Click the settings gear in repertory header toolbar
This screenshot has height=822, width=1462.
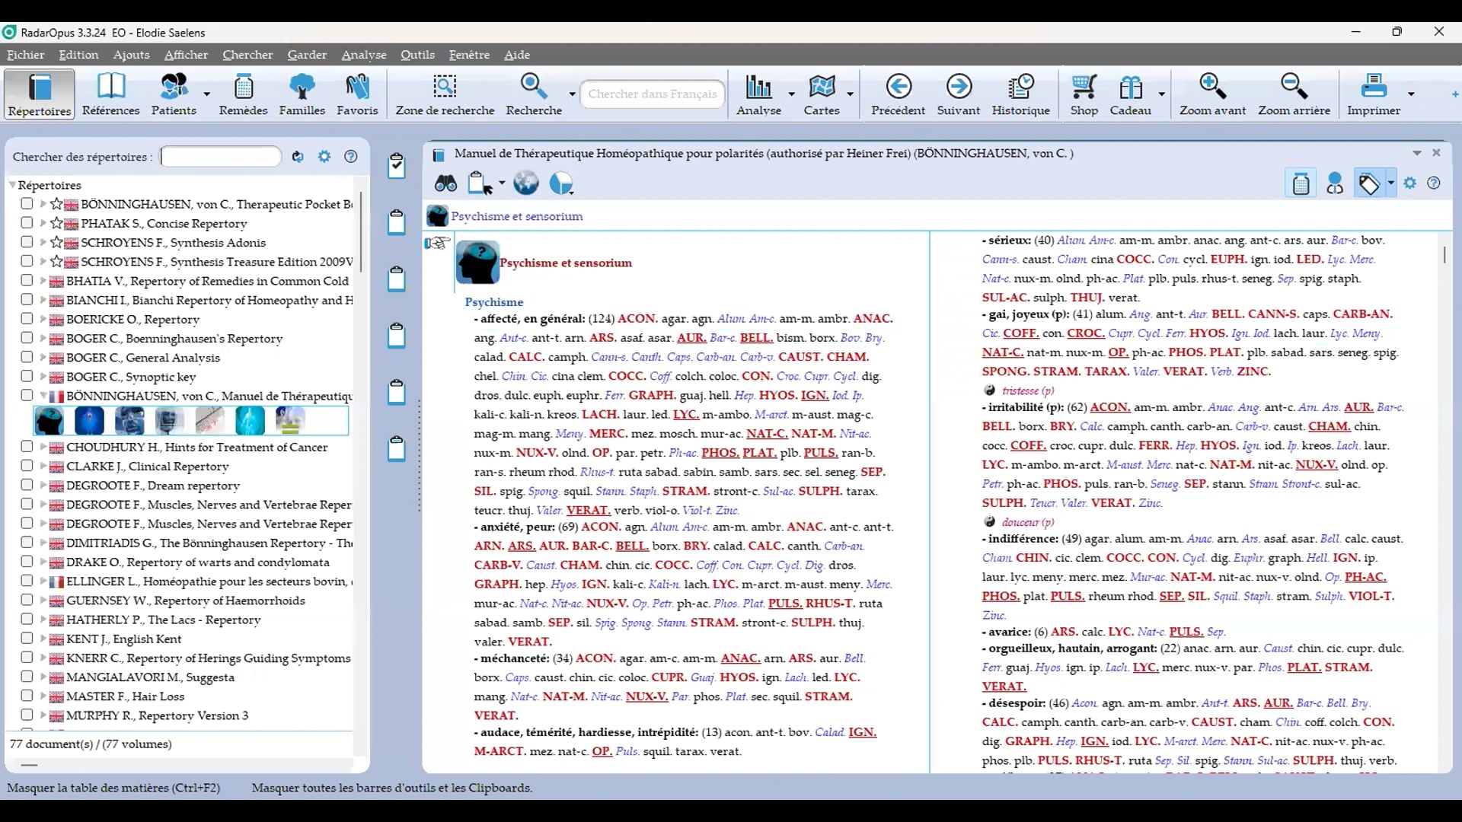pos(1410,183)
